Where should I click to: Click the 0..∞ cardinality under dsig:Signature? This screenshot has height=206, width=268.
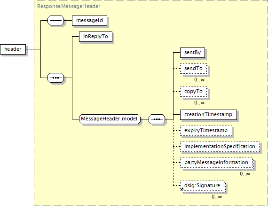[217, 197]
